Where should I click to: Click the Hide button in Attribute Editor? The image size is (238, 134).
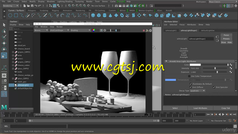coord(229,42)
